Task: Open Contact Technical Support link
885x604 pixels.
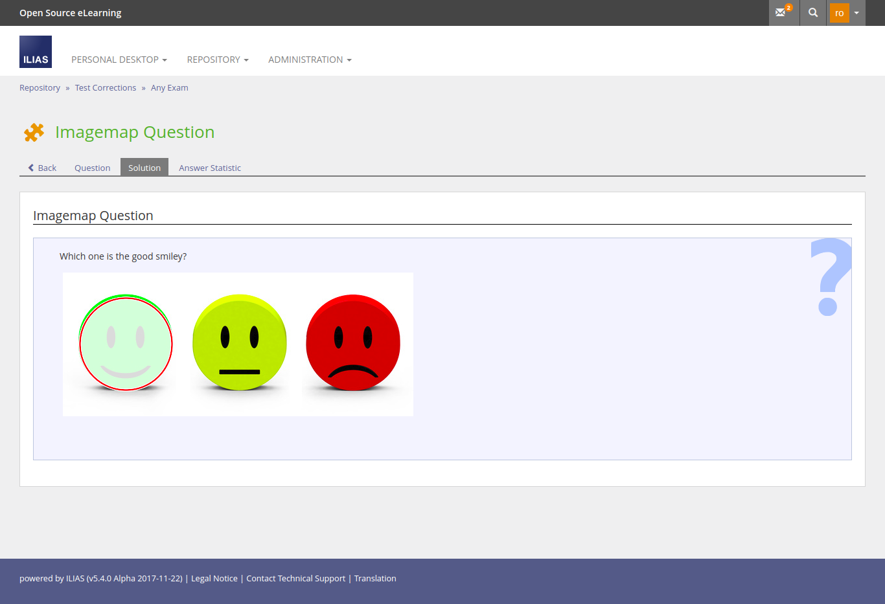Action: pyautogui.click(x=296, y=579)
